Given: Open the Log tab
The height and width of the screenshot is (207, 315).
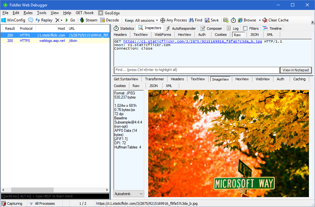Looking at the screenshot, I should (x=233, y=28).
